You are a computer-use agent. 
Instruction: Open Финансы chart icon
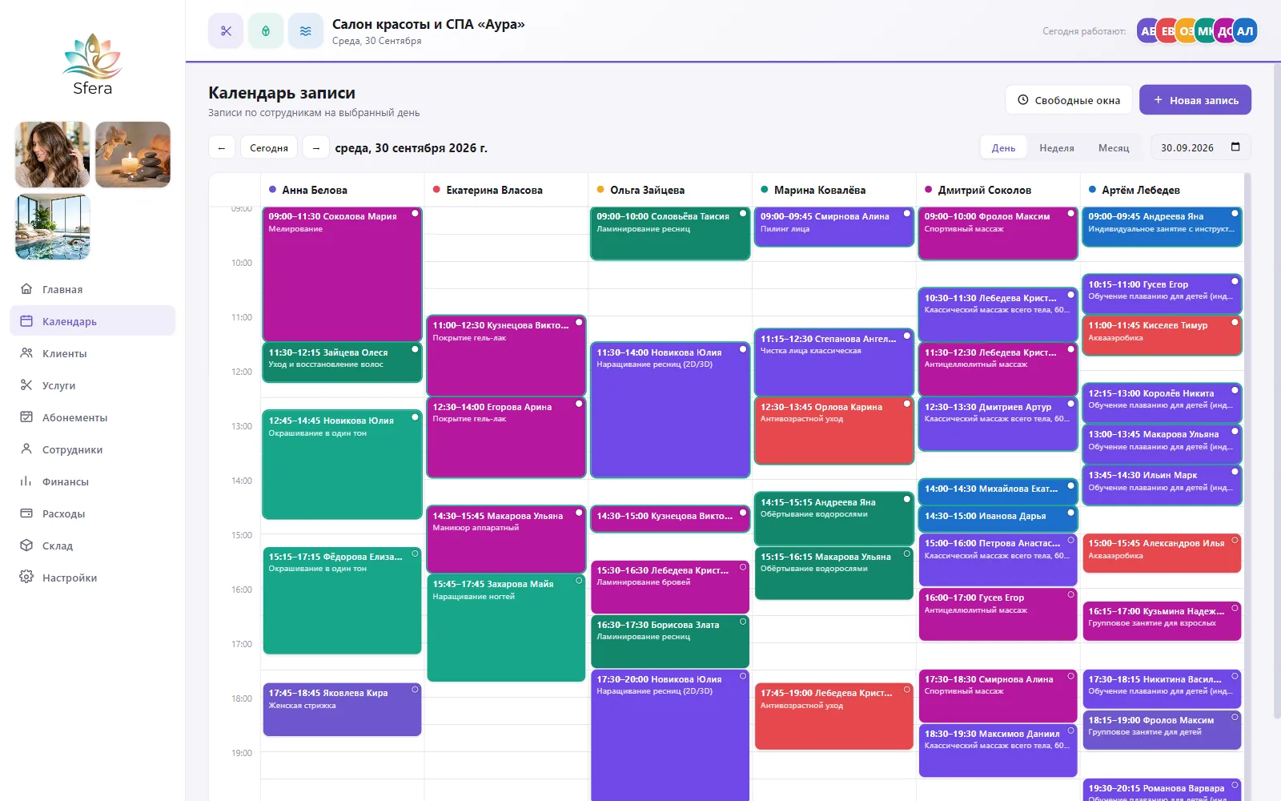click(26, 481)
